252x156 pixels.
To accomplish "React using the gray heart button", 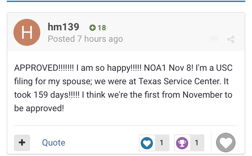I will coord(226,143).
